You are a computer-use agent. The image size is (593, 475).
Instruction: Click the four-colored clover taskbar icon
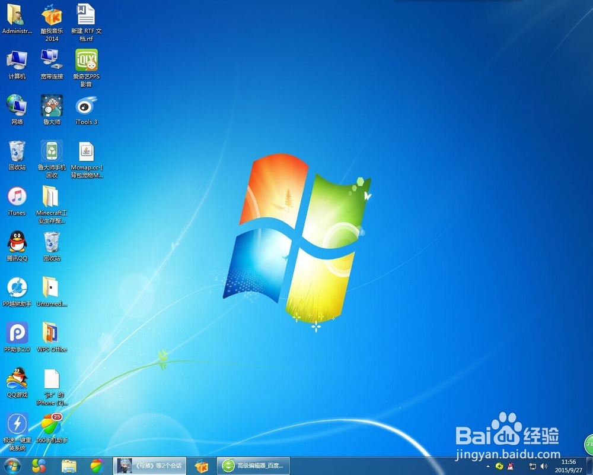pyautogui.click(x=39, y=466)
